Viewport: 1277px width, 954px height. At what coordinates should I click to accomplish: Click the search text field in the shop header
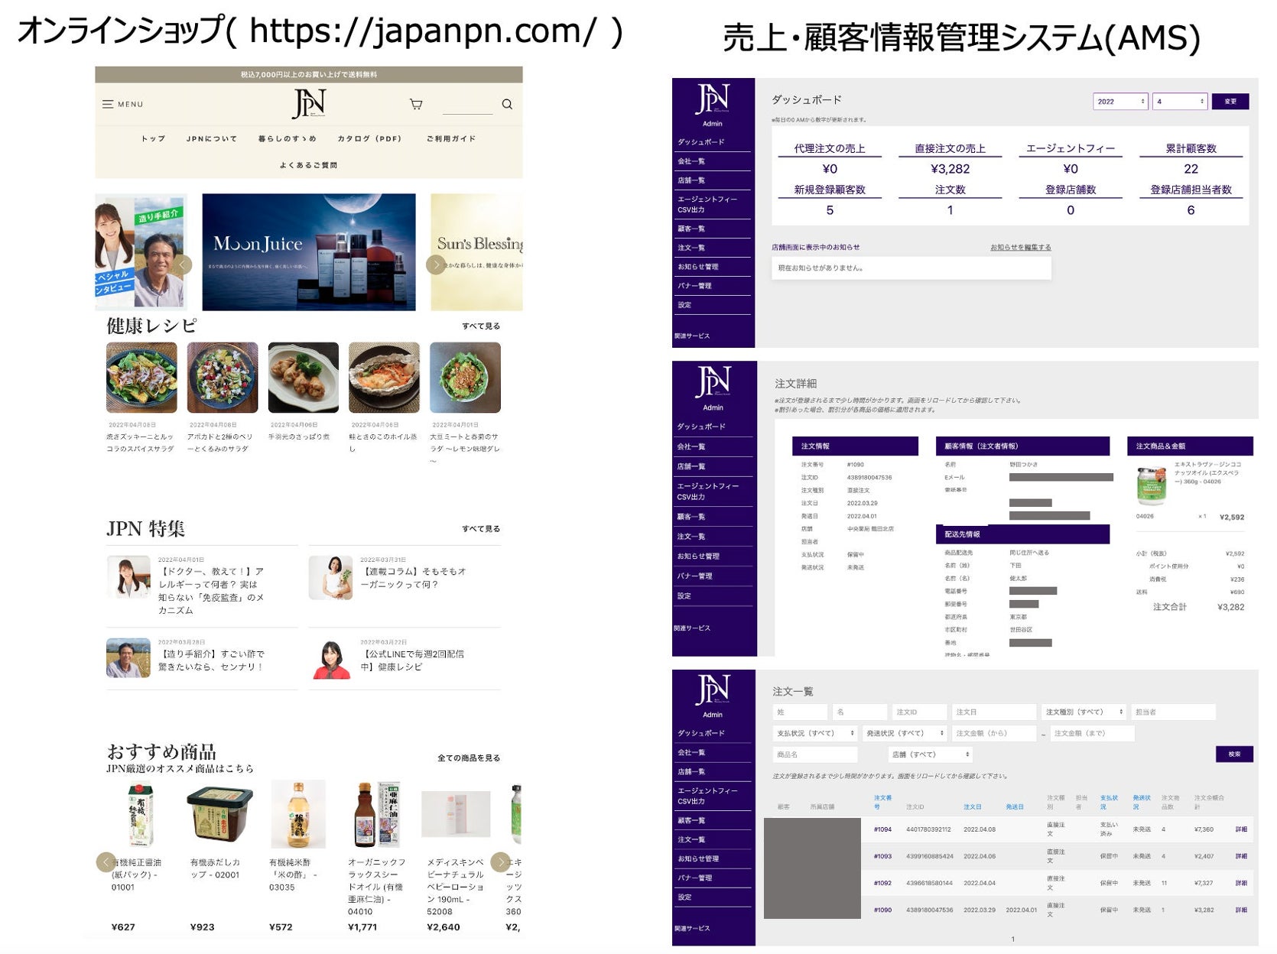pyautogui.click(x=467, y=105)
